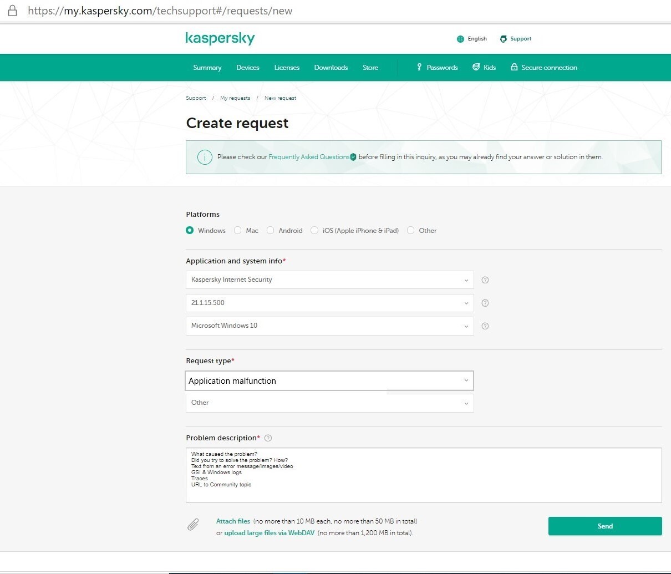Click help icon beside Problem description
This screenshot has width=671, height=574.
point(268,438)
